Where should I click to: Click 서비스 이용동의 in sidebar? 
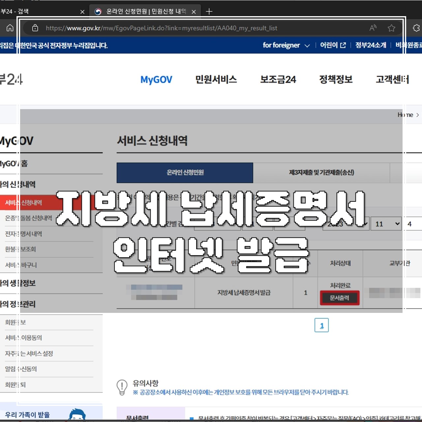click(23, 338)
